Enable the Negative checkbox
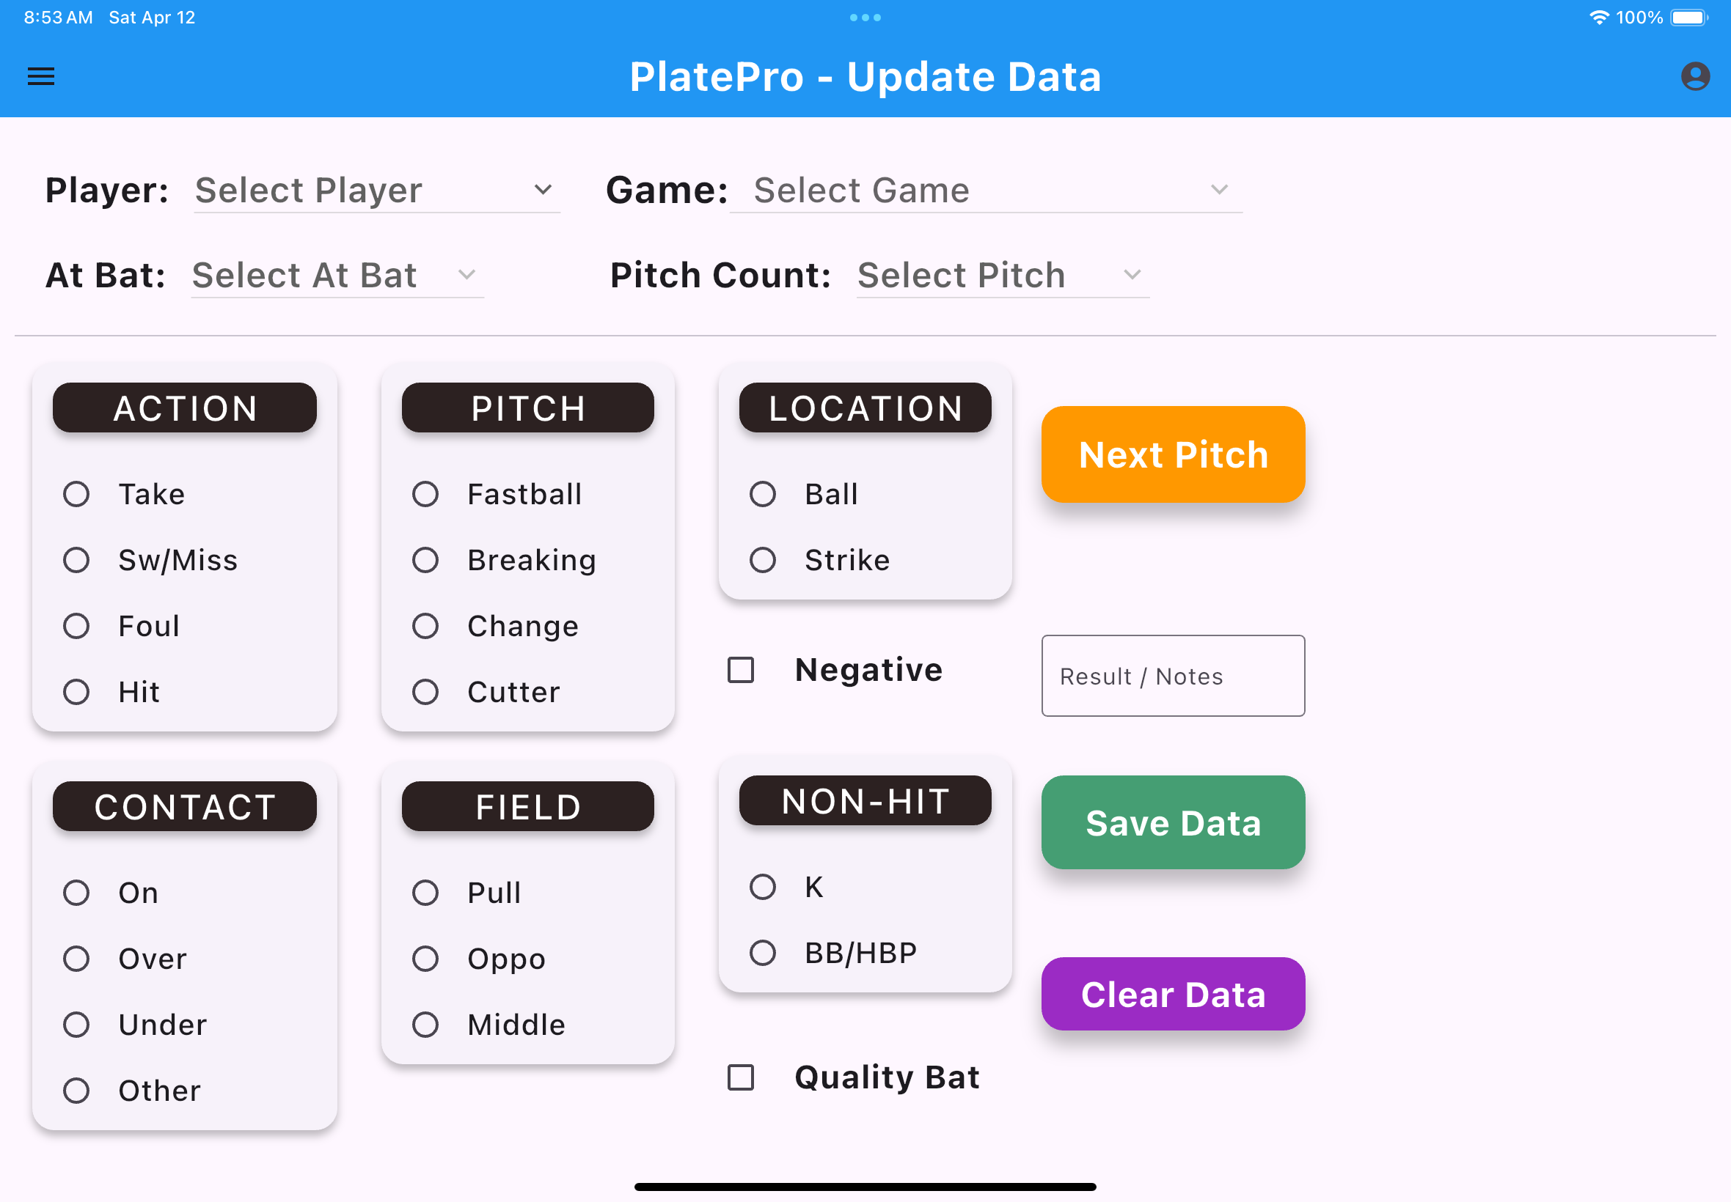Screen dimensions: 1731x1202 (x=740, y=670)
